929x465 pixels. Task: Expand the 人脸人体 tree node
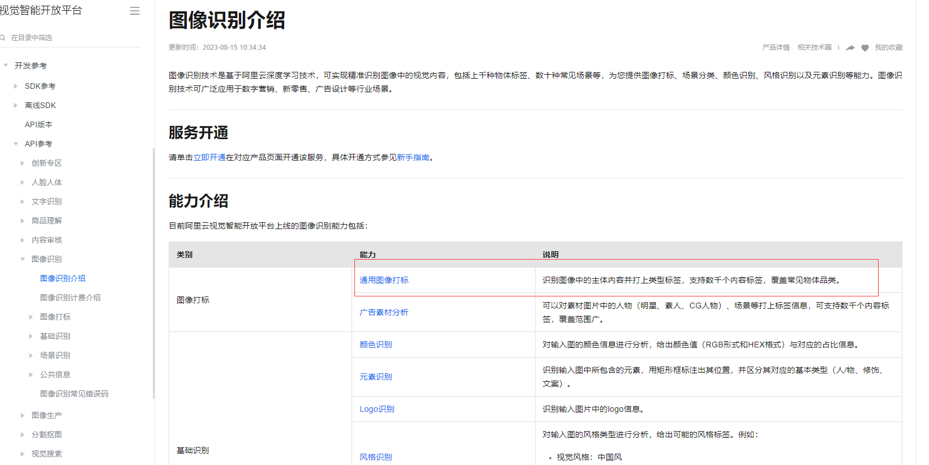click(x=23, y=182)
